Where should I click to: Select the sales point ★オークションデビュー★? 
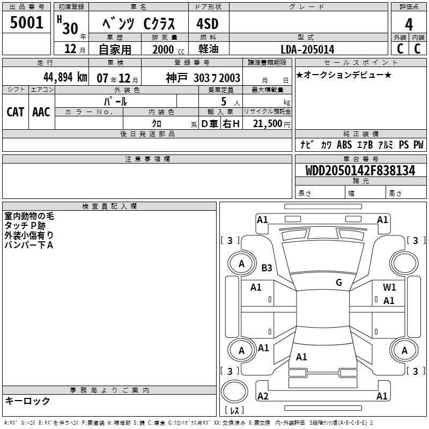click(x=344, y=75)
